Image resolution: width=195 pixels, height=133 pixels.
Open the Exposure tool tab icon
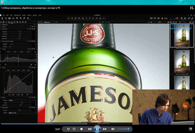(12, 22)
